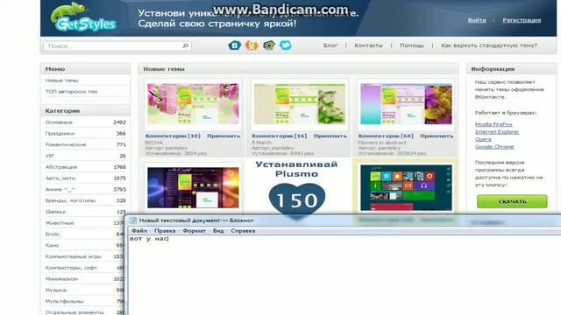Open the Internet Explorer link
561x315 pixels.
coord(497,132)
